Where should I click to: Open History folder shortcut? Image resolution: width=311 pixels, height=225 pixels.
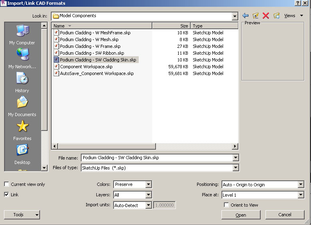pyautogui.click(x=22, y=82)
